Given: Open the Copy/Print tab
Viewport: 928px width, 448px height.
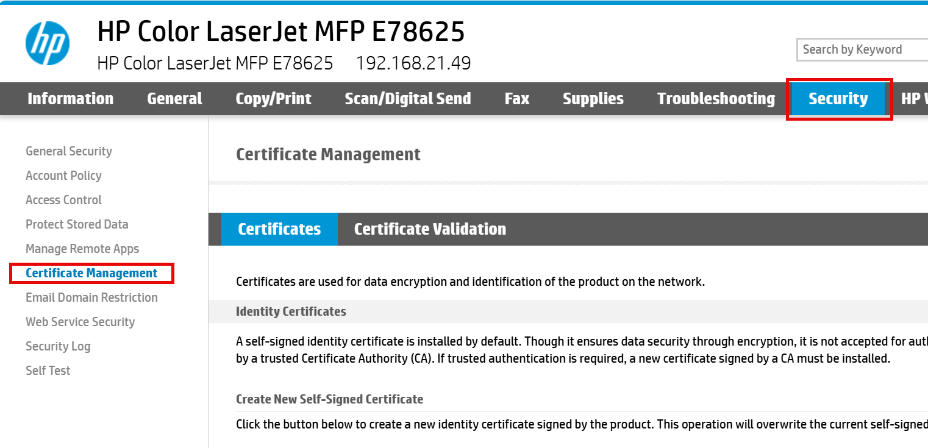Looking at the screenshot, I should click(273, 99).
